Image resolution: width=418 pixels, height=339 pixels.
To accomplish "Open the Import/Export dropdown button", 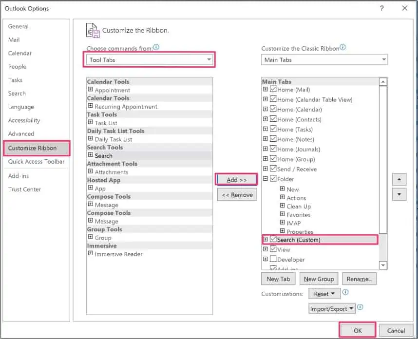I will (x=332, y=309).
